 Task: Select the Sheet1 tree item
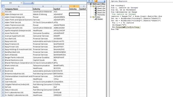[x=101, y=8]
